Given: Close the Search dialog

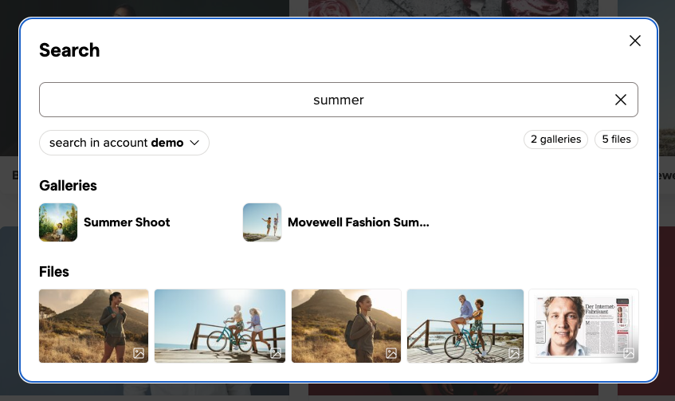Looking at the screenshot, I should coord(635,41).
